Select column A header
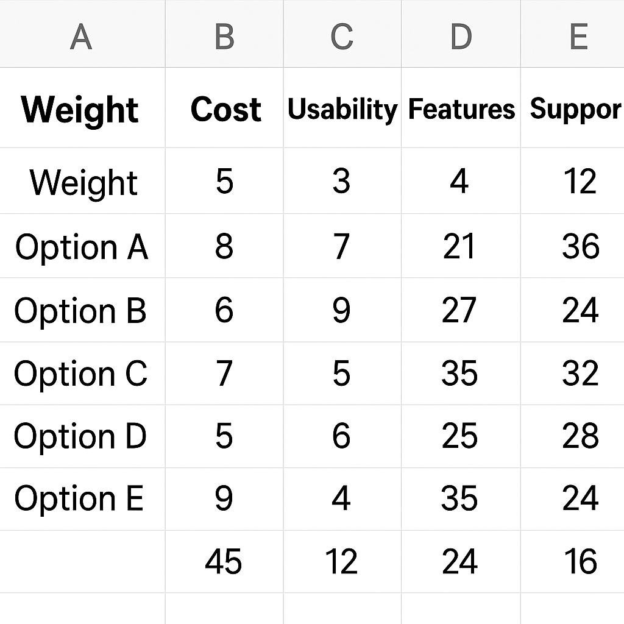The height and width of the screenshot is (624, 624). tap(82, 34)
